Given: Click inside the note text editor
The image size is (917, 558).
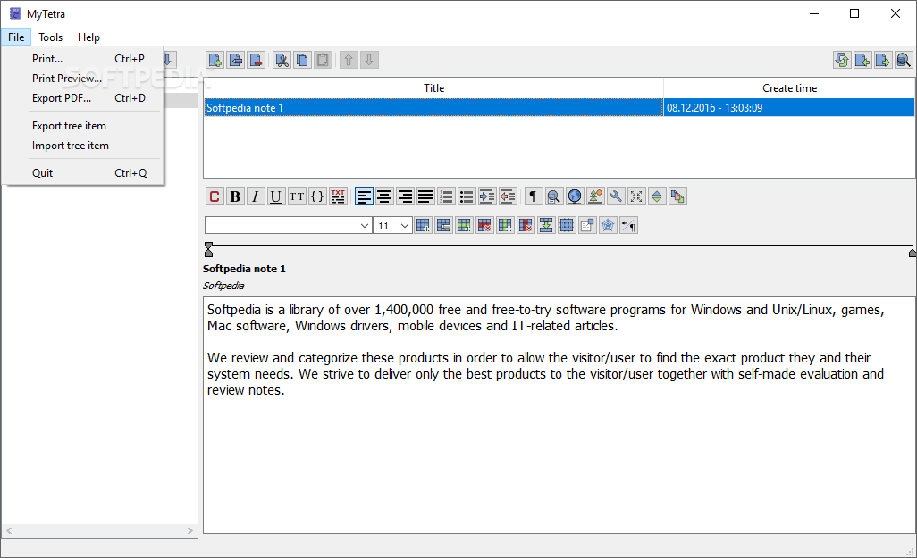Looking at the screenshot, I should click(x=559, y=415).
